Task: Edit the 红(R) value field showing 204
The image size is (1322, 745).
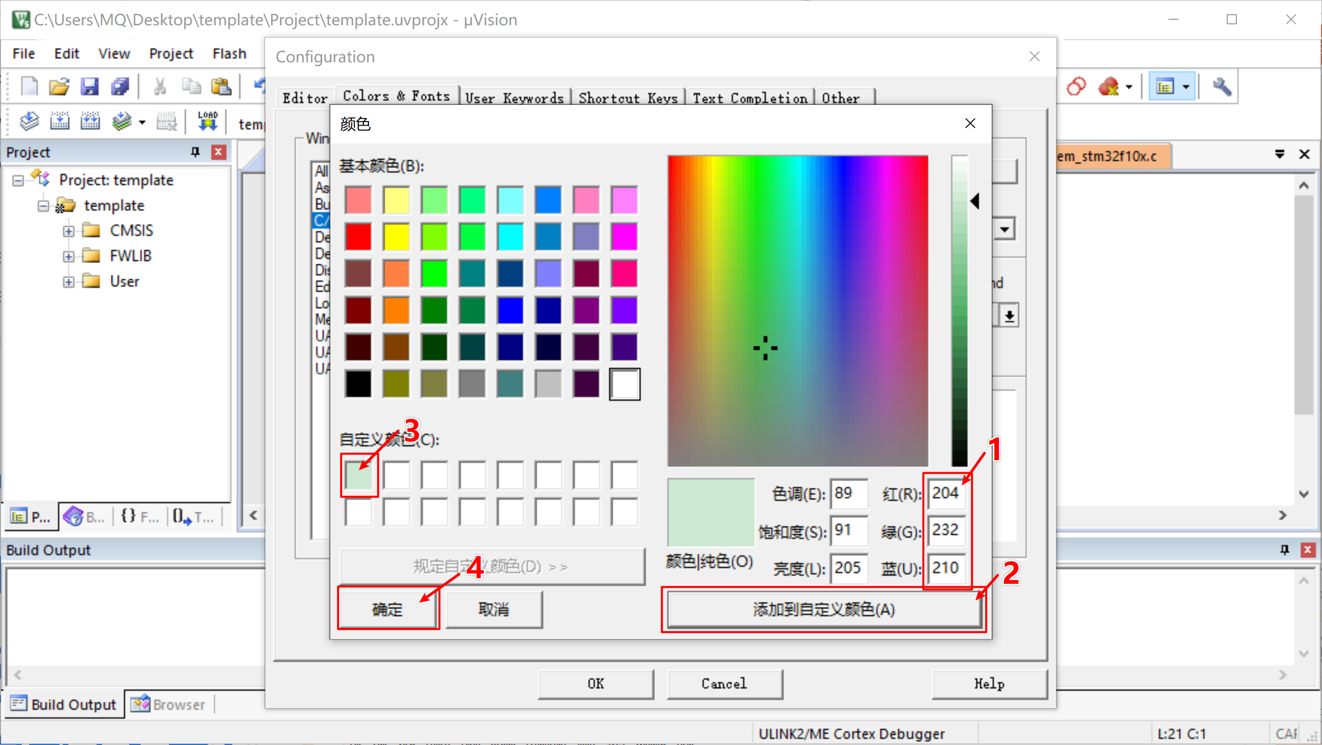Action: tap(946, 494)
